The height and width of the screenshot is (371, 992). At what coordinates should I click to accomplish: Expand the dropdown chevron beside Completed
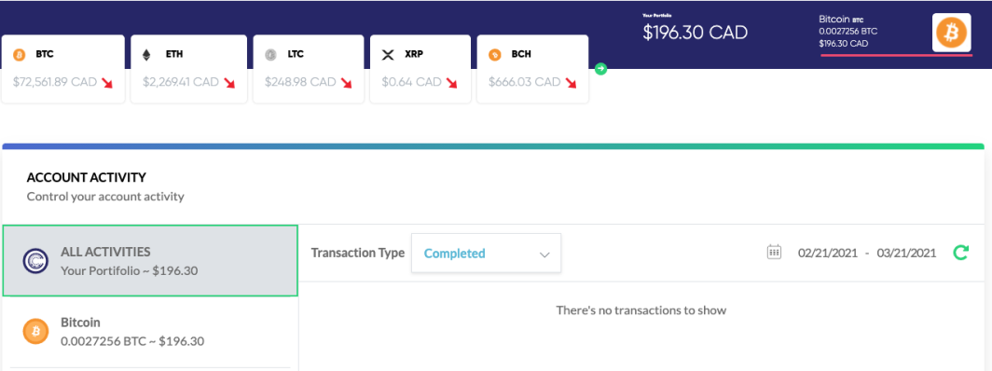point(544,254)
